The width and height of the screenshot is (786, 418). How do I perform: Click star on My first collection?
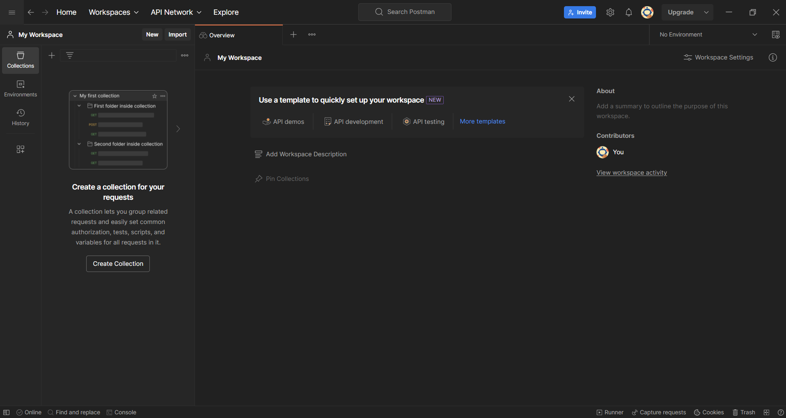155,96
